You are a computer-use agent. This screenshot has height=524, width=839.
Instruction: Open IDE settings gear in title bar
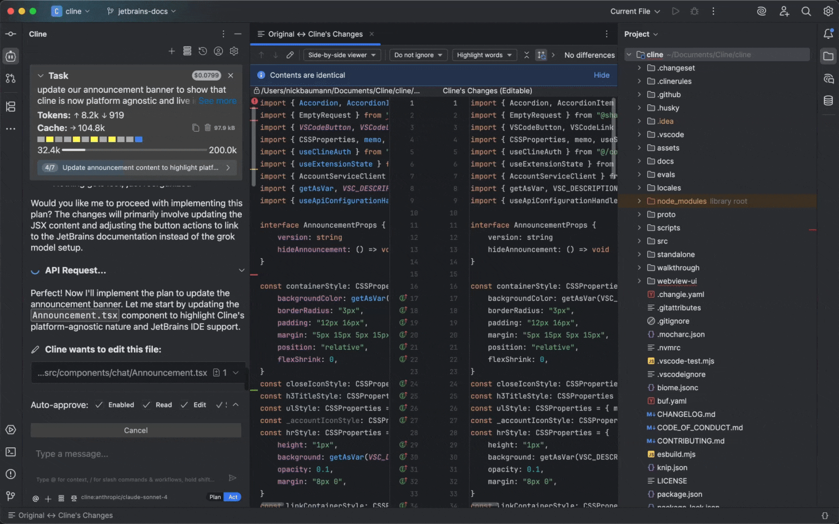coord(828,11)
